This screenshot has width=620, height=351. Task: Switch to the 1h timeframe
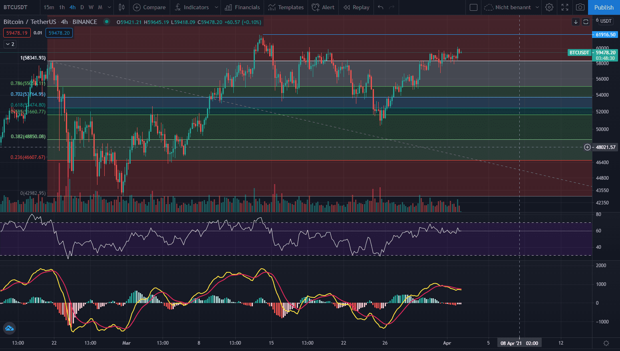tap(62, 7)
